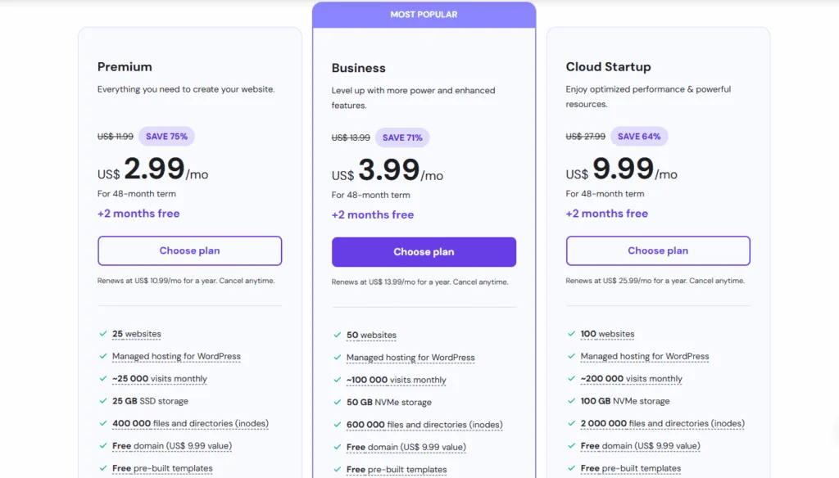Click 25 GB SSD storage text
Screen dimensions: 839x478
click(x=151, y=401)
